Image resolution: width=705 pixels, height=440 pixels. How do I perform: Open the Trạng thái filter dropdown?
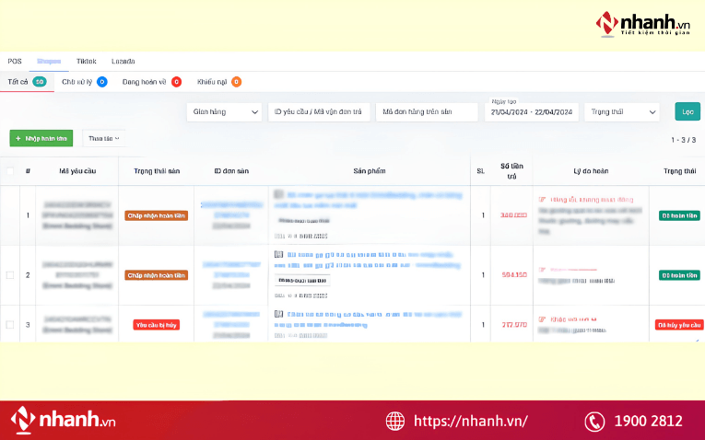coord(622,111)
